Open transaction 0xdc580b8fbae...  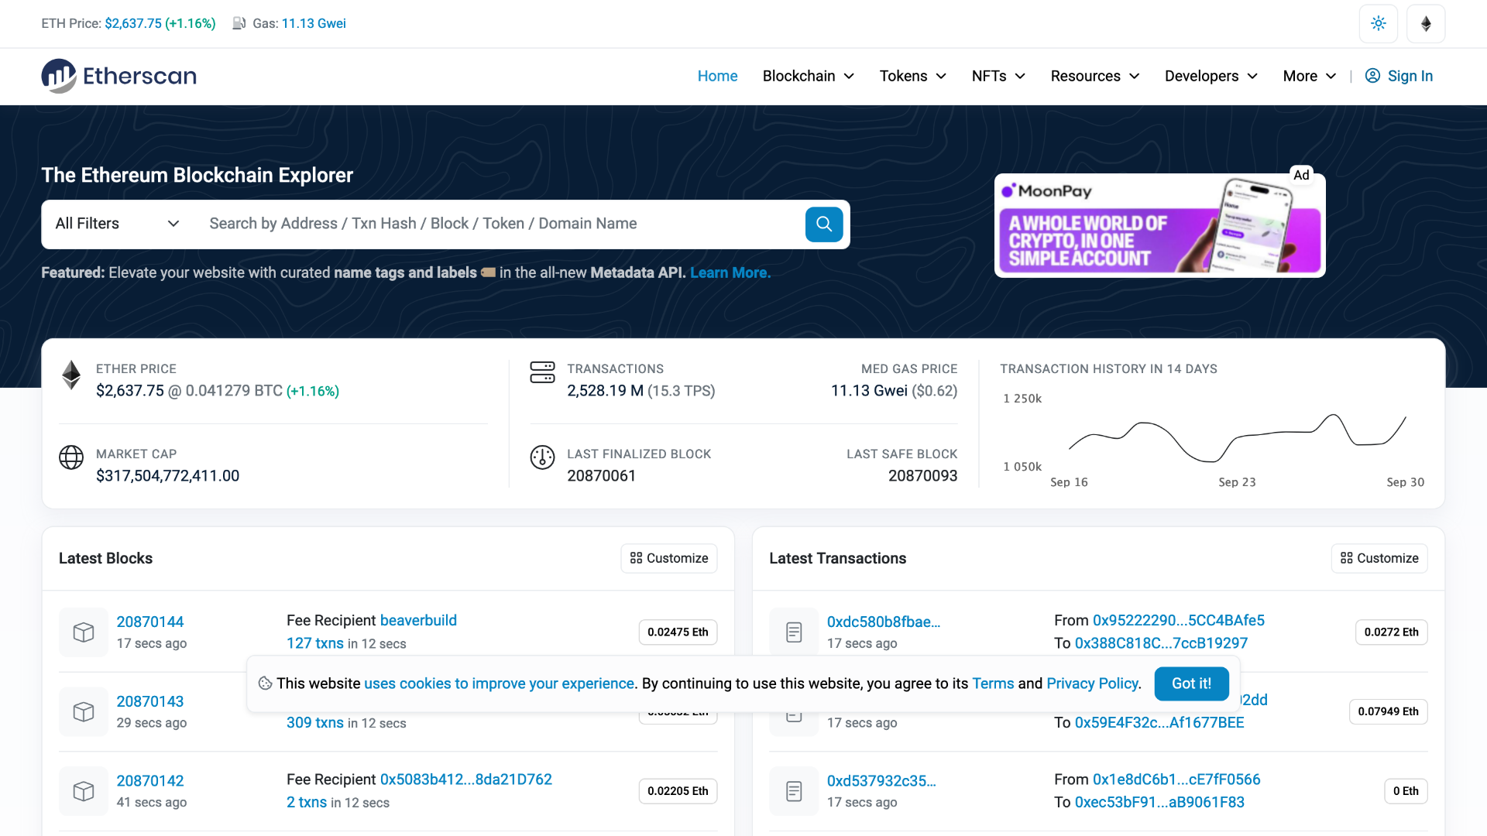[884, 622]
